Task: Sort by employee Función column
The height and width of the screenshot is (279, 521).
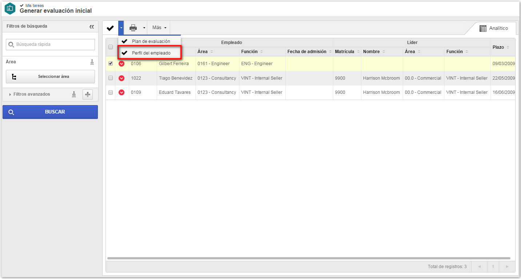Action: point(262,52)
